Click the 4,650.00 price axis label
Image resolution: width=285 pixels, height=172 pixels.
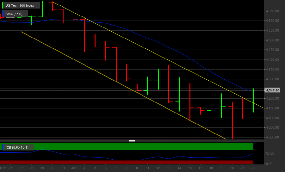[x=272, y=11]
